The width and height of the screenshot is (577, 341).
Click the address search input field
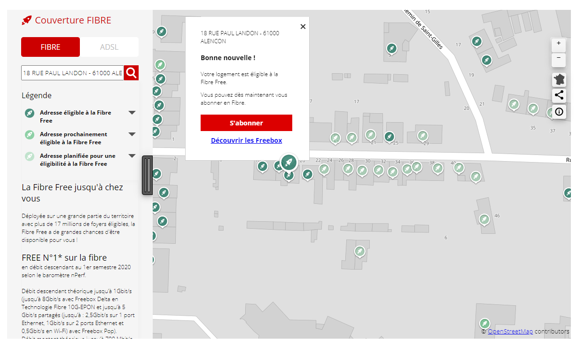[72, 73]
